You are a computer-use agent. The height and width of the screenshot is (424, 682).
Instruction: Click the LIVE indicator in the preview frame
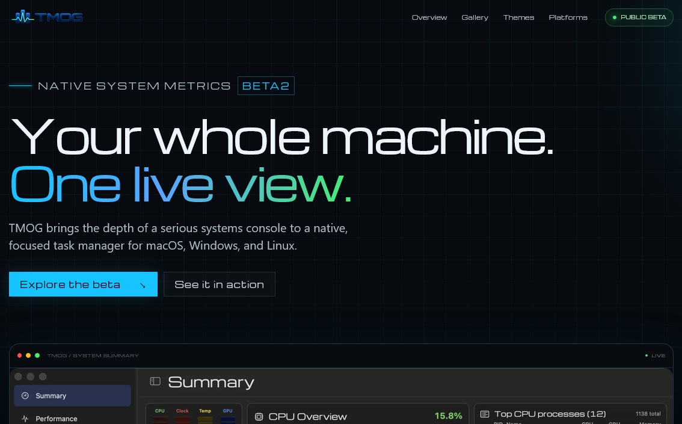tap(655, 355)
